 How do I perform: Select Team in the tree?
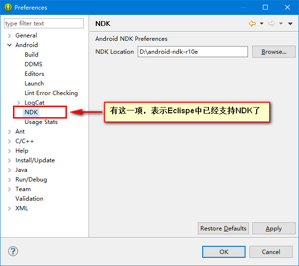coord(23,189)
